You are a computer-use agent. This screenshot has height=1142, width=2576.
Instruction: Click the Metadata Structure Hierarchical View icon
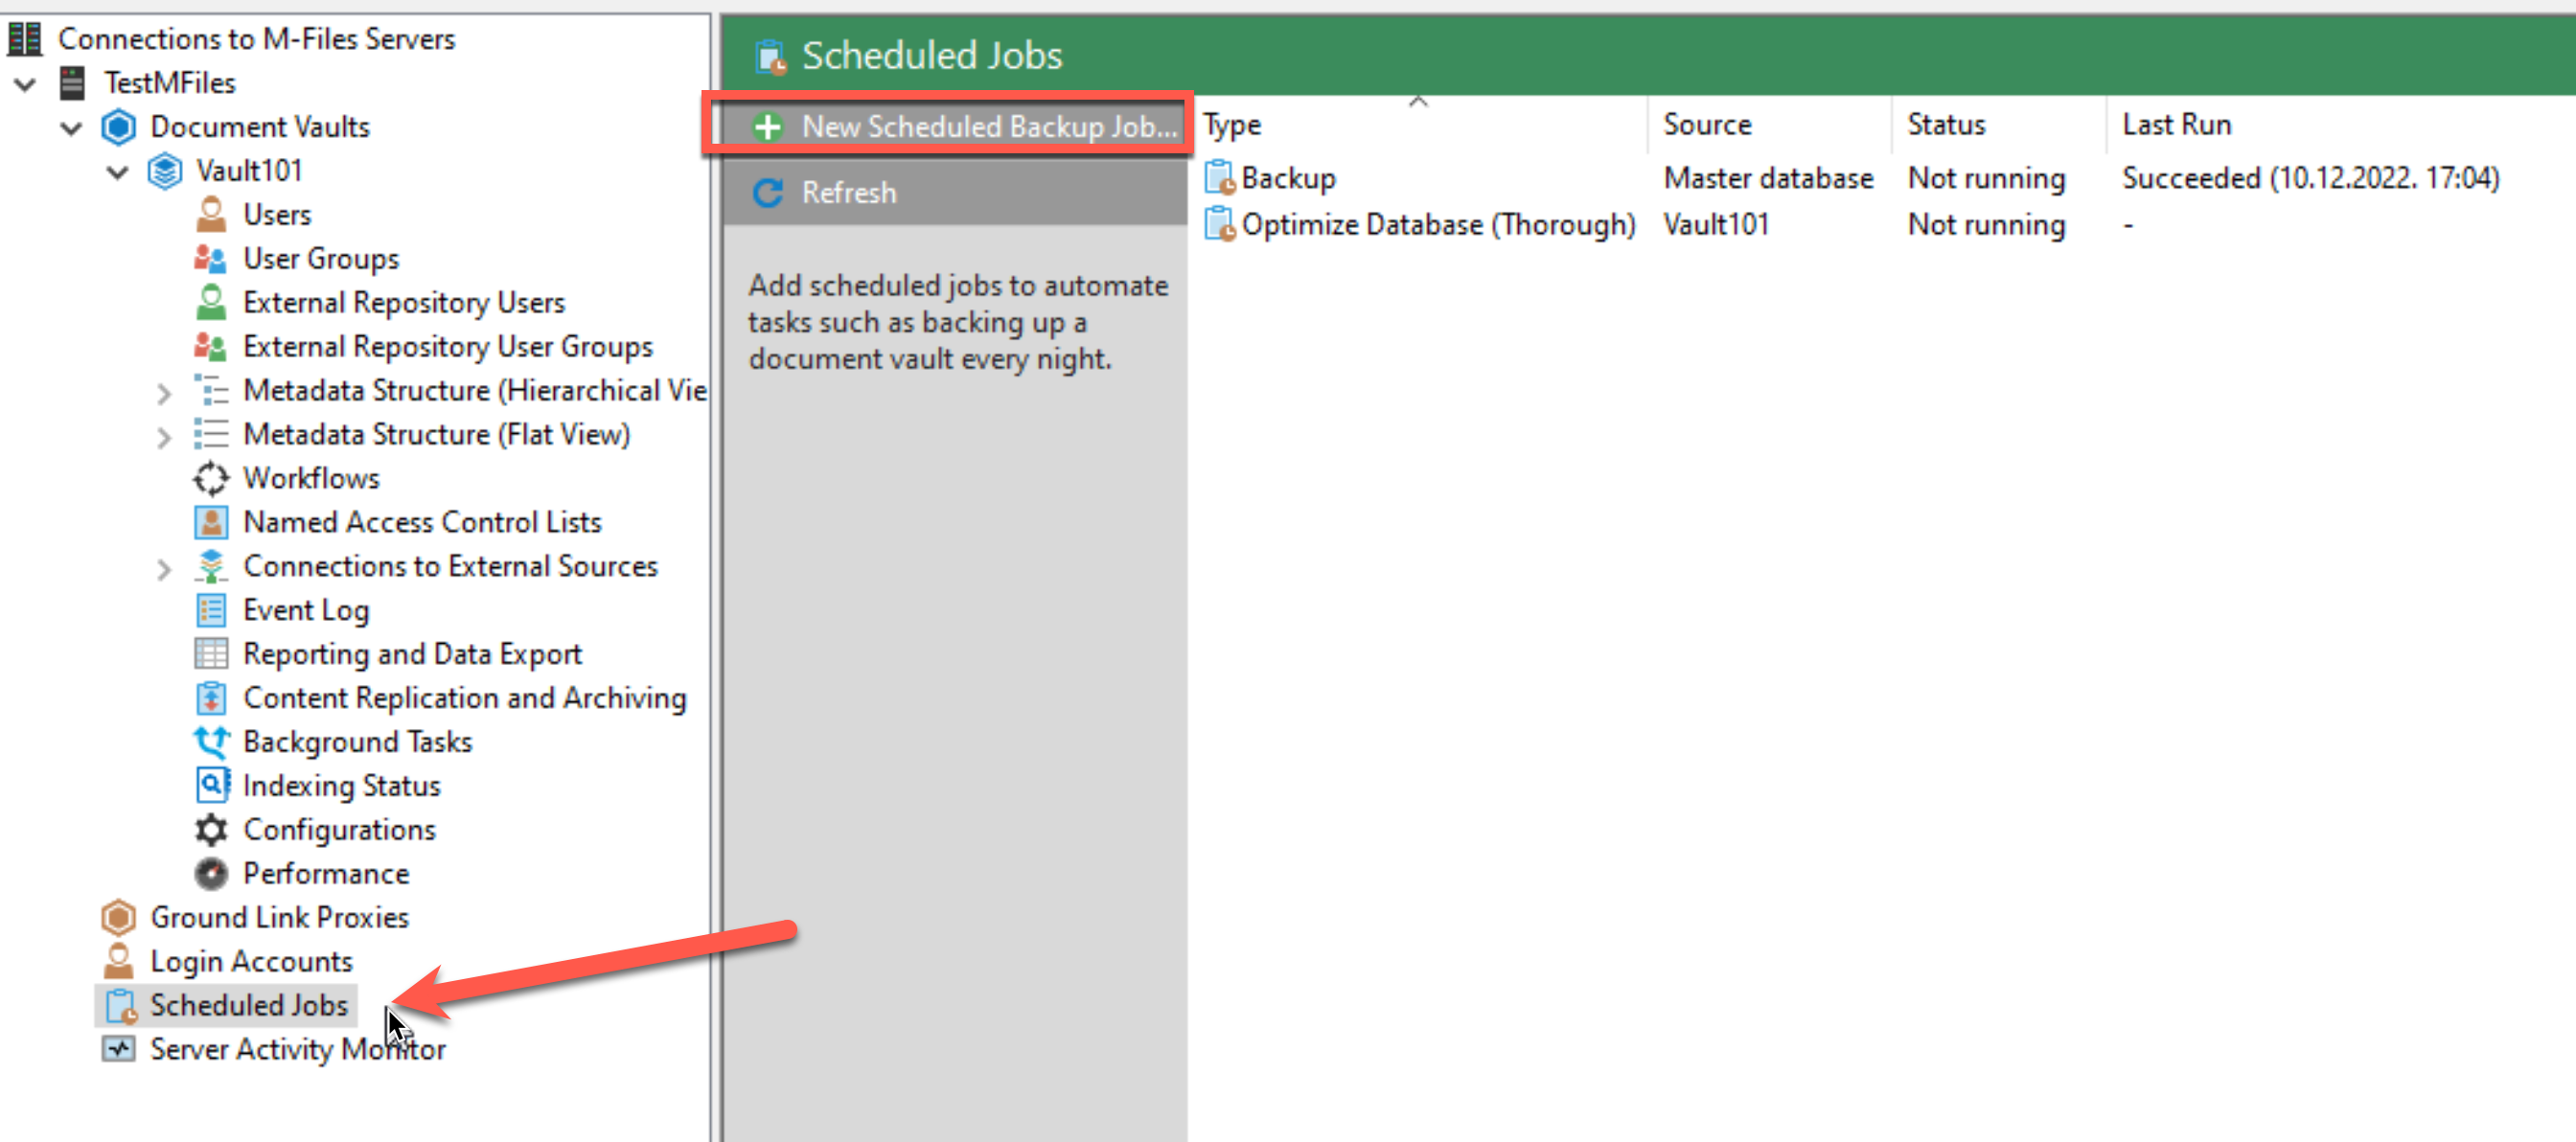211,390
